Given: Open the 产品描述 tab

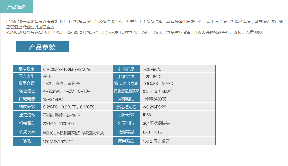Looking at the screenshot, I should pos(17,7).
